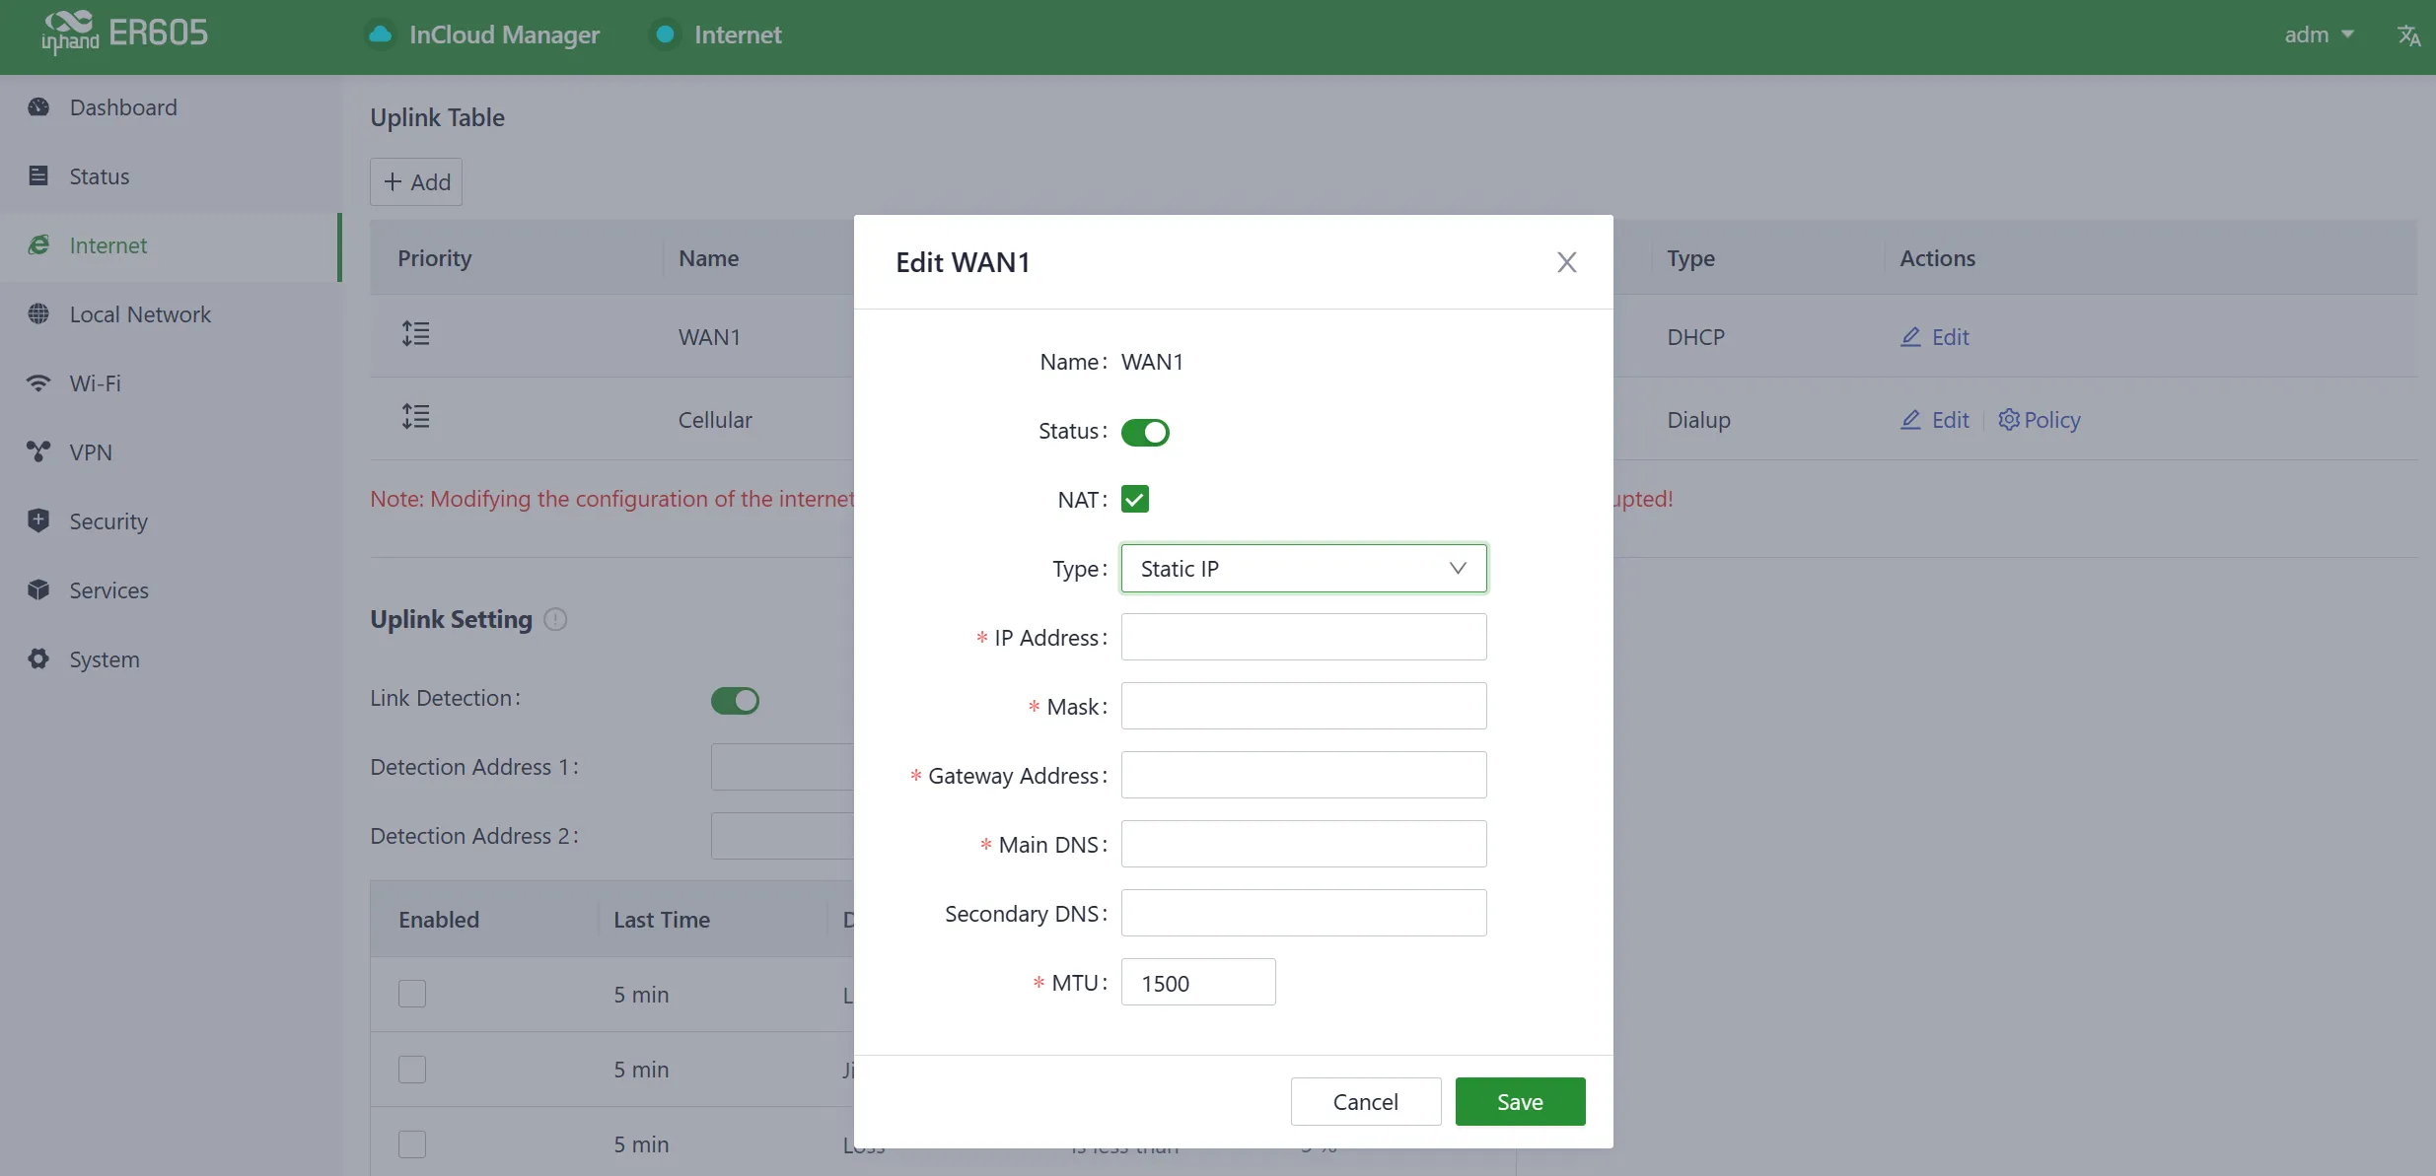Click the Add uplink button
Viewport: 2436px width, 1176px height.
[416, 182]
